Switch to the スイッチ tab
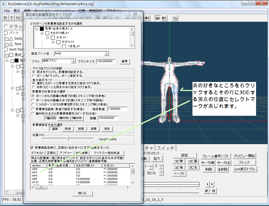This screenshot has width=269, height=206. click(166, 148)
